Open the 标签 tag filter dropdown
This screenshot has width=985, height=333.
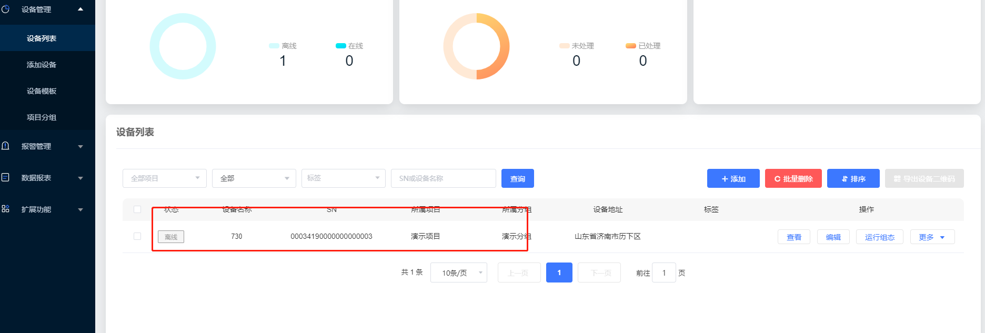(343, 178)
